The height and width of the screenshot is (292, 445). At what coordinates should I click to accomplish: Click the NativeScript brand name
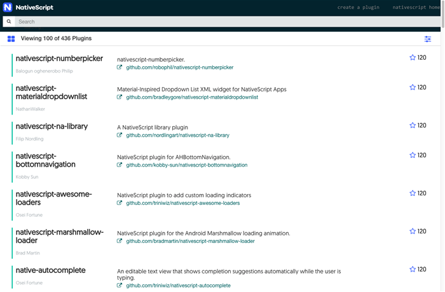(34, 8)
